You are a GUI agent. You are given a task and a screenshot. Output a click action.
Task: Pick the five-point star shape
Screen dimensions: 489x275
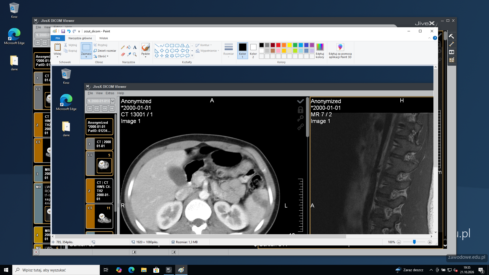167,56
